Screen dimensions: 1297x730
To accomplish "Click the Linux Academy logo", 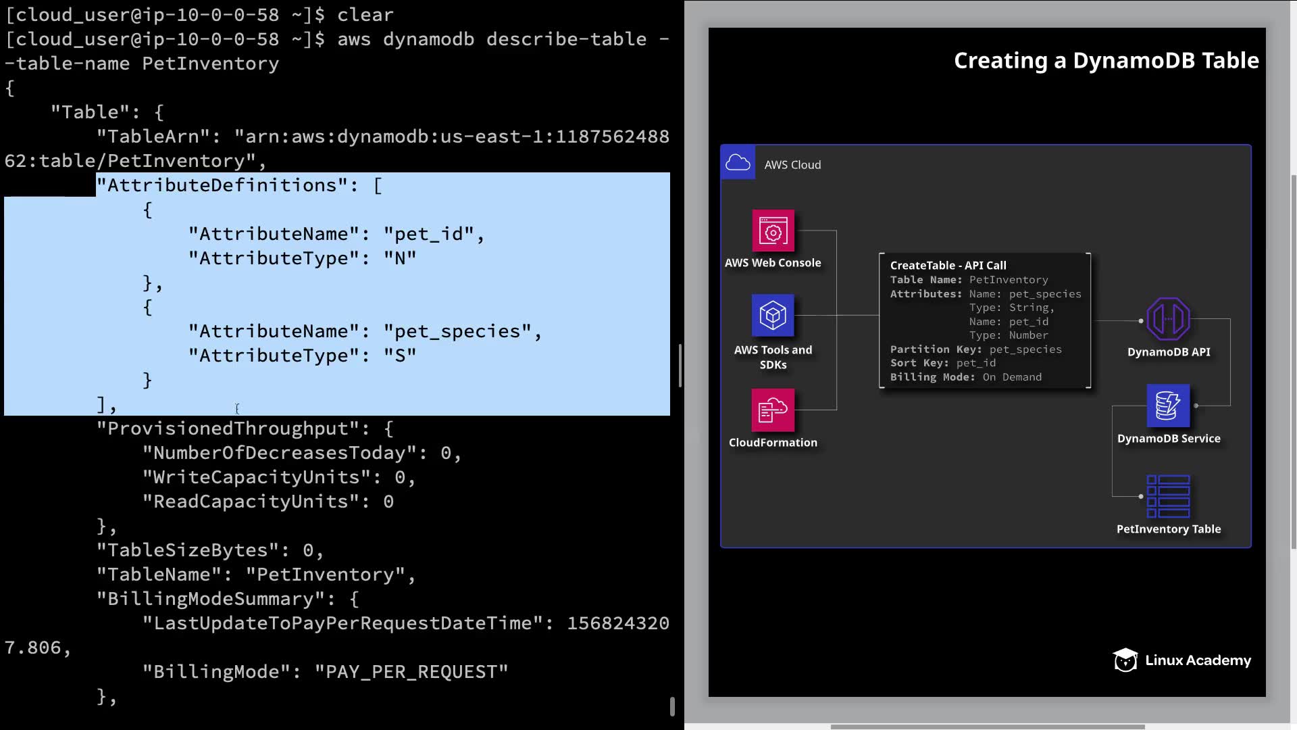I will point(1182,660).
